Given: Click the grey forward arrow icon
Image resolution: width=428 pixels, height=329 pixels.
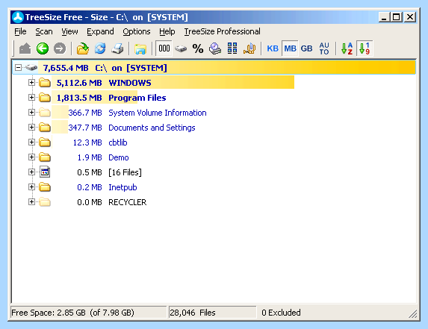Looking at the screenshot, I should (60, 48).
